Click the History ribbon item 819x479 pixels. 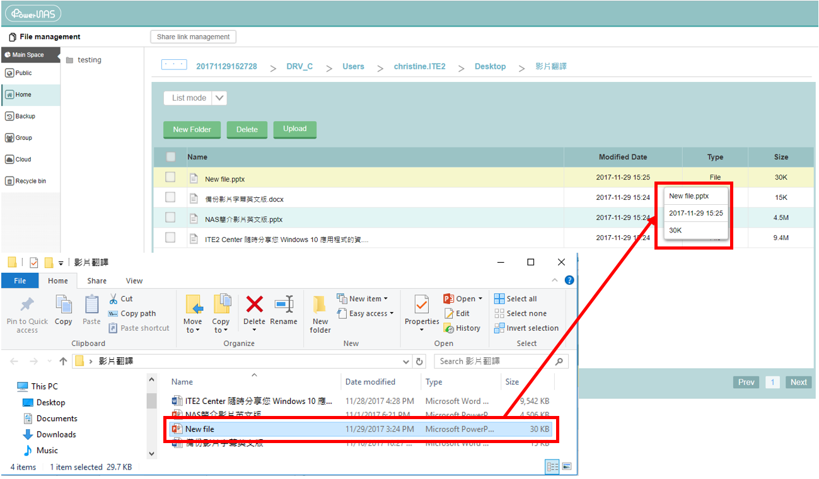pos(462,328)
